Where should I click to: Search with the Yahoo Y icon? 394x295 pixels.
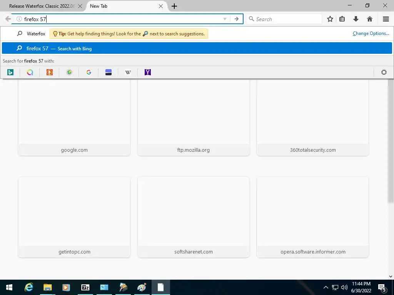click(x=148, y=72)
